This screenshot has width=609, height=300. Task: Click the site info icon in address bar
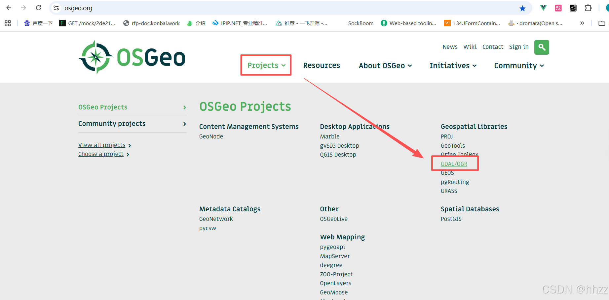click(x=56, y=8)
